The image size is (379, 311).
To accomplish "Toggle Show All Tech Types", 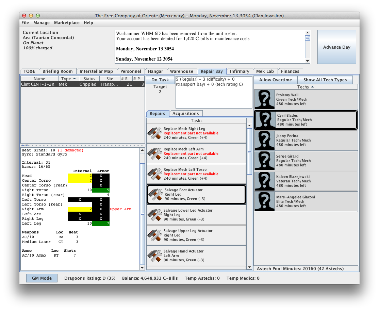I will (x=325, y=80).
